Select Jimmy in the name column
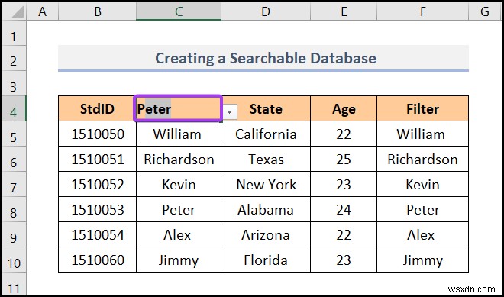504x297 pixels. click(179, 260)
